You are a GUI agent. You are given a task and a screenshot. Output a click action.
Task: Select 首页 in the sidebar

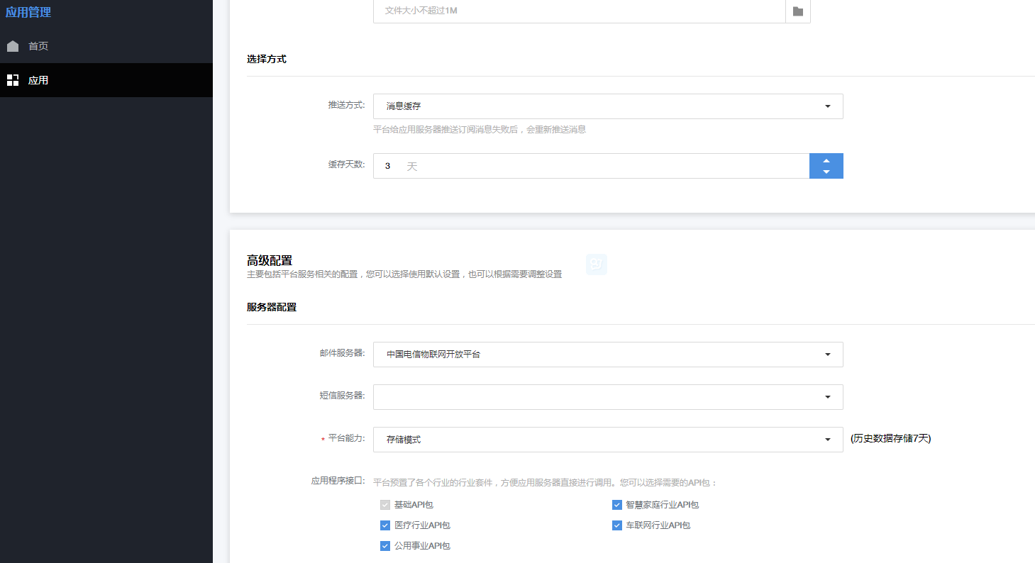coord(38,45)
